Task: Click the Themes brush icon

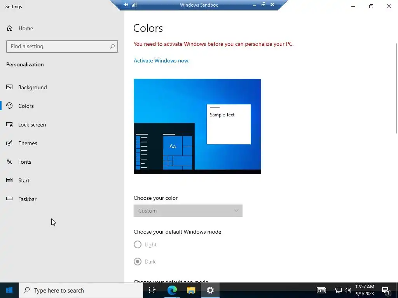Action: (x=9, y=143)
